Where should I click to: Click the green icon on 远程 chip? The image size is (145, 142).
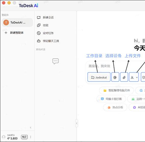coord(133,99)
